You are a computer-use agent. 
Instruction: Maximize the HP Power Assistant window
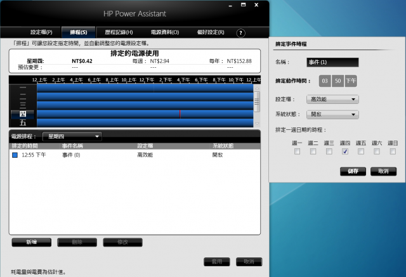[x=243, y=4]
